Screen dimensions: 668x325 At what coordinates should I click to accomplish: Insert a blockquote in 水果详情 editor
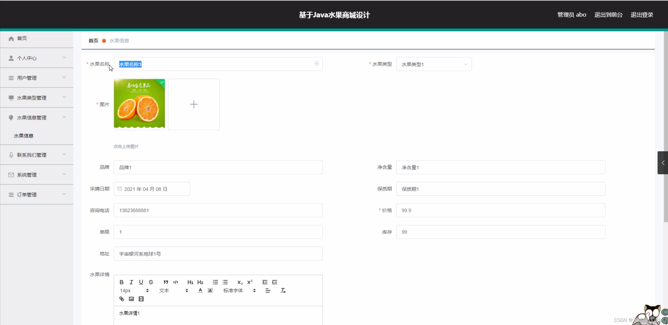(x=166, y=282)
